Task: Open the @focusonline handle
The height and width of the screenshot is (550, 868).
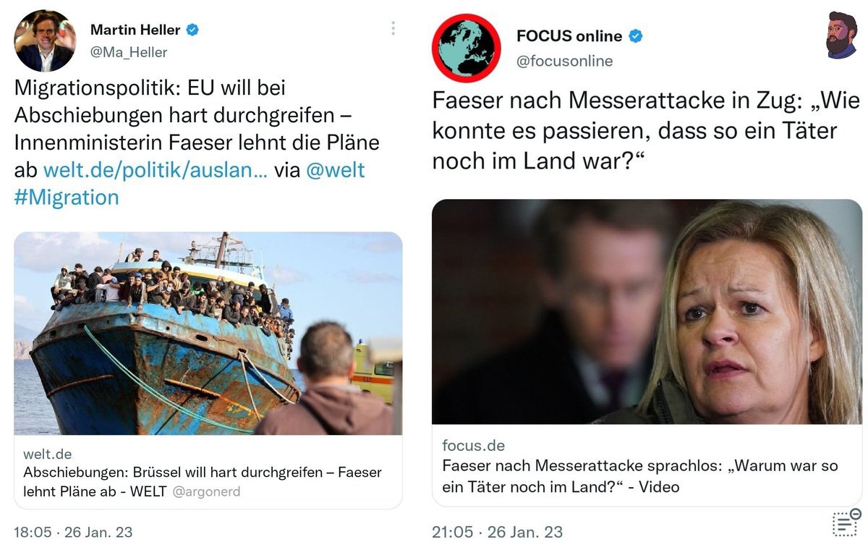Action: tap(564, 61)
